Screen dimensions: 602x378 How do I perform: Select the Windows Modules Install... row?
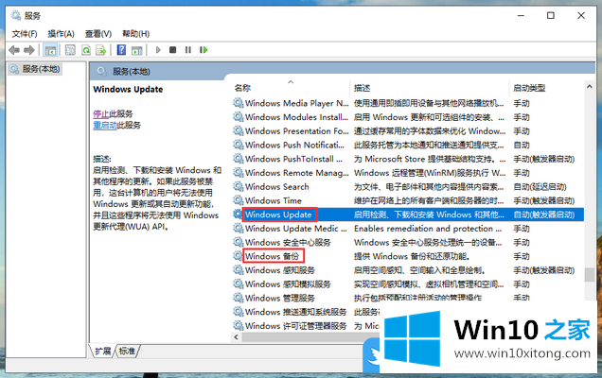[409, 117]
